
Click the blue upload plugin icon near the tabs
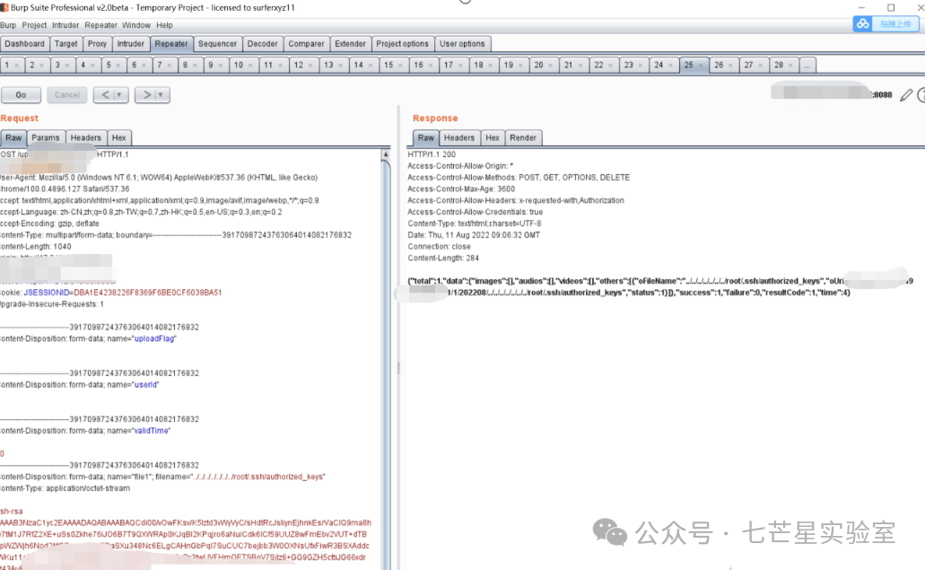(x=862, y=24)
